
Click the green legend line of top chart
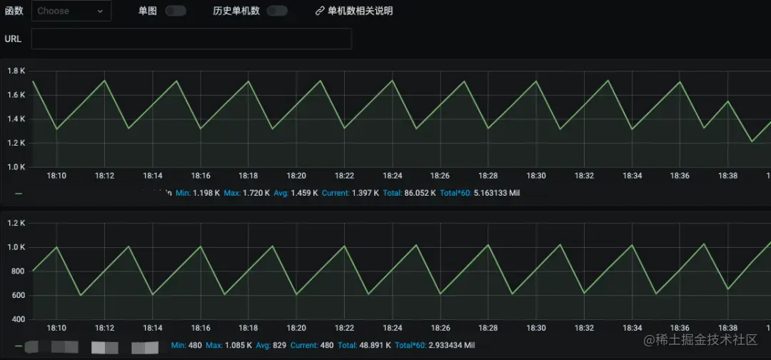(x=19, y=194)
